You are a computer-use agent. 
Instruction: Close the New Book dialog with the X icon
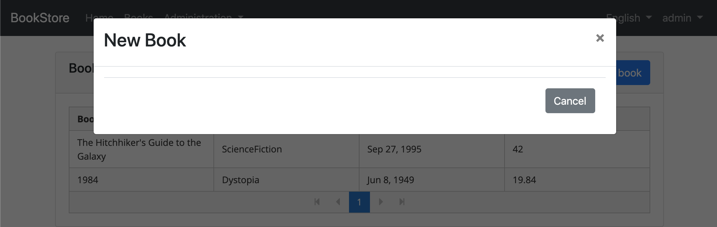click(600, 38)
